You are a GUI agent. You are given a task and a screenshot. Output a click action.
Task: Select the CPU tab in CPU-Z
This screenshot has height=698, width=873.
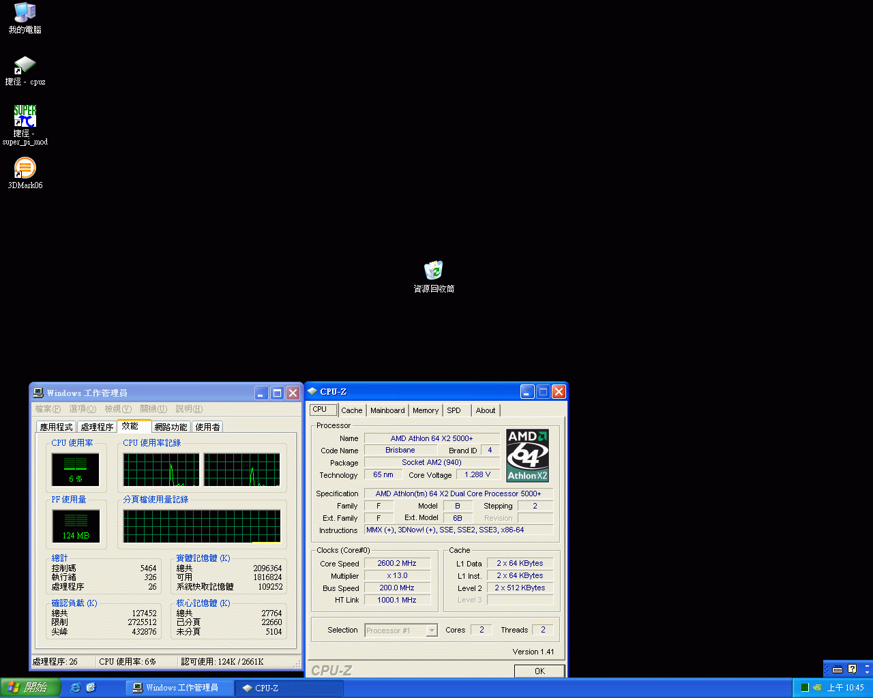point(323,410)
